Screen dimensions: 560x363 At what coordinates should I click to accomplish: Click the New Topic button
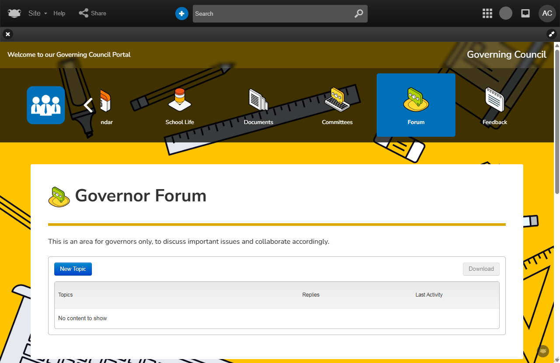[x=73, y=269]
